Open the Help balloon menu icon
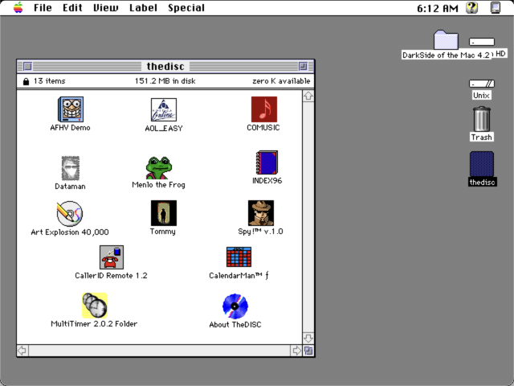The image size is (514, 386). pyautogui.click(x=472, y=7)
